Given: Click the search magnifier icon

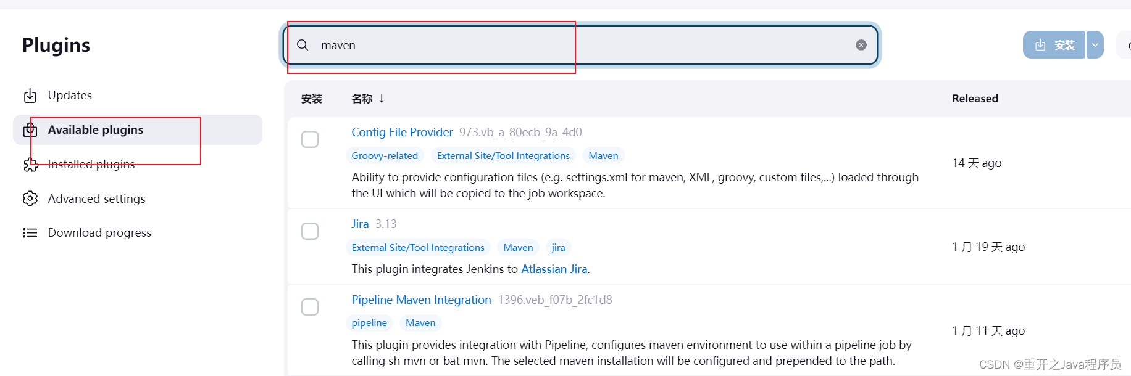Looking at the screenshot, I should click(x=303, y=45).
